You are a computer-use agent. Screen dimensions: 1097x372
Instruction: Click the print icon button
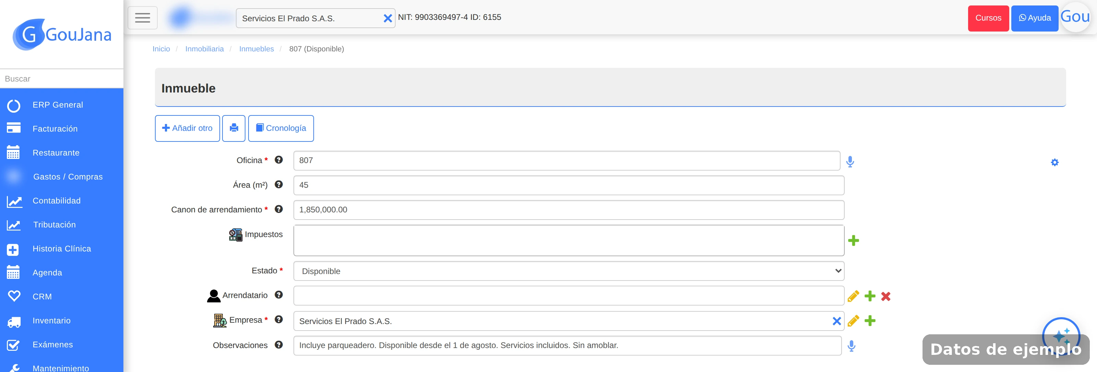pos(234,128)
